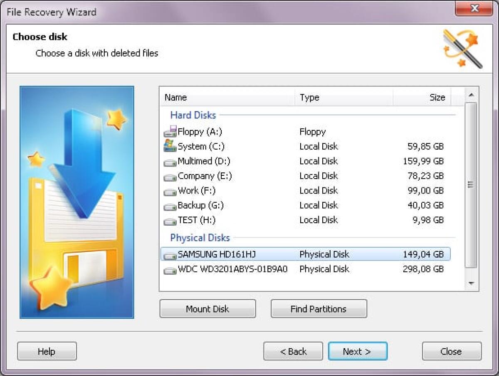Click Find Partitions
This screenshot has height=376, width=499.
click(319, 309)
